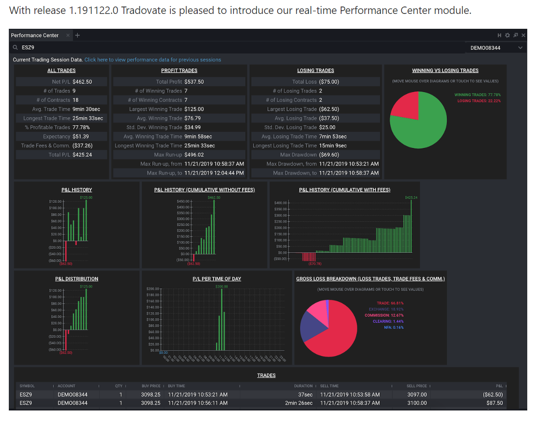
Task: Sort trades by P&L column header
Action: [499, 386]
